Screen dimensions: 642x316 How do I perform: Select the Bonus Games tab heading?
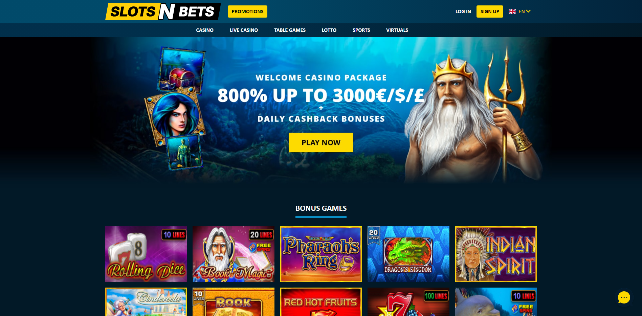tap(321, 208)
